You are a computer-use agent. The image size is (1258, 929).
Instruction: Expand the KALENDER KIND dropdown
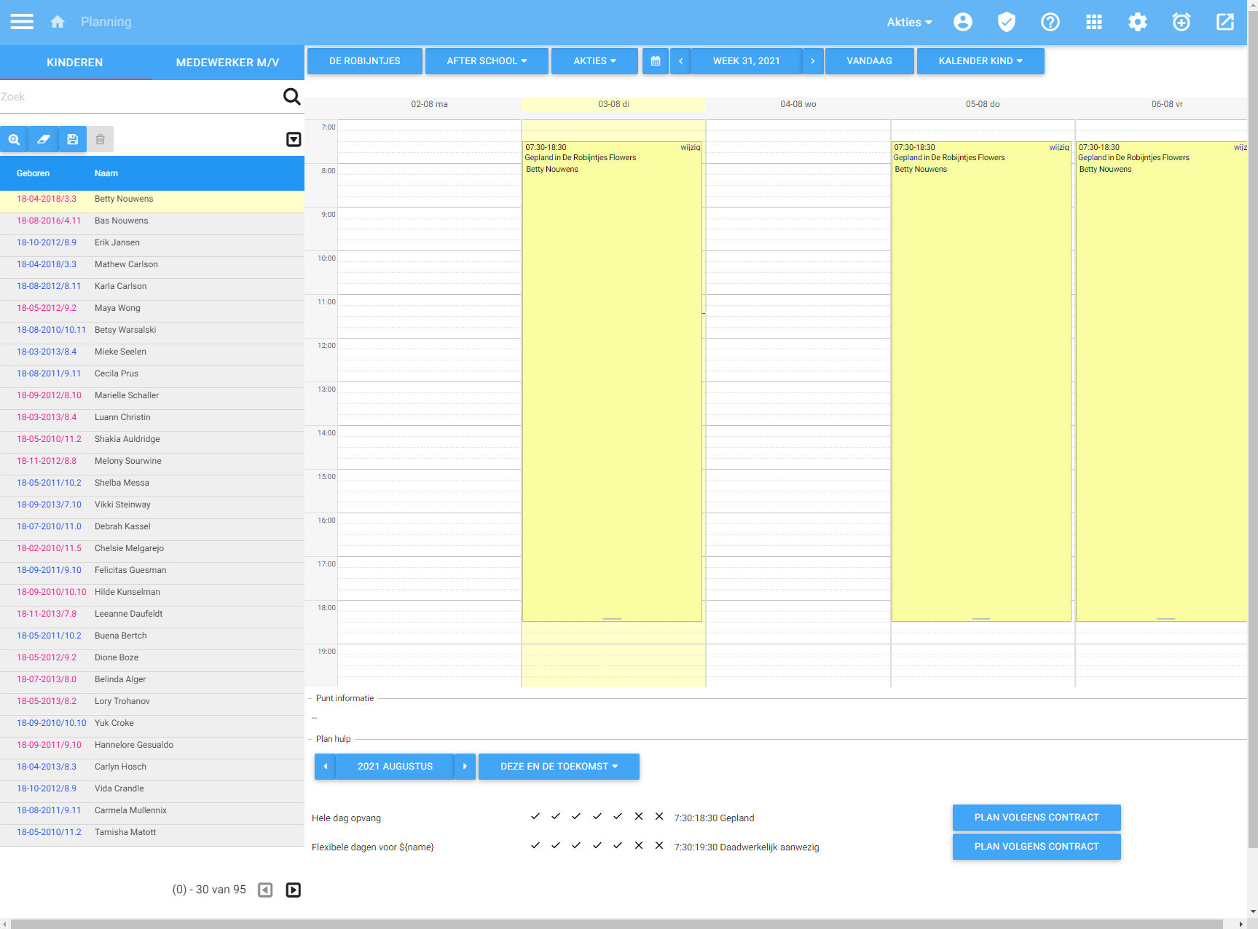[980, 61]
